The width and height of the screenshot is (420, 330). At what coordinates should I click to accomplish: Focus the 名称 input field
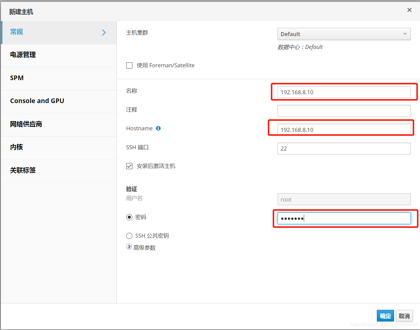click(x=344, y=92)
